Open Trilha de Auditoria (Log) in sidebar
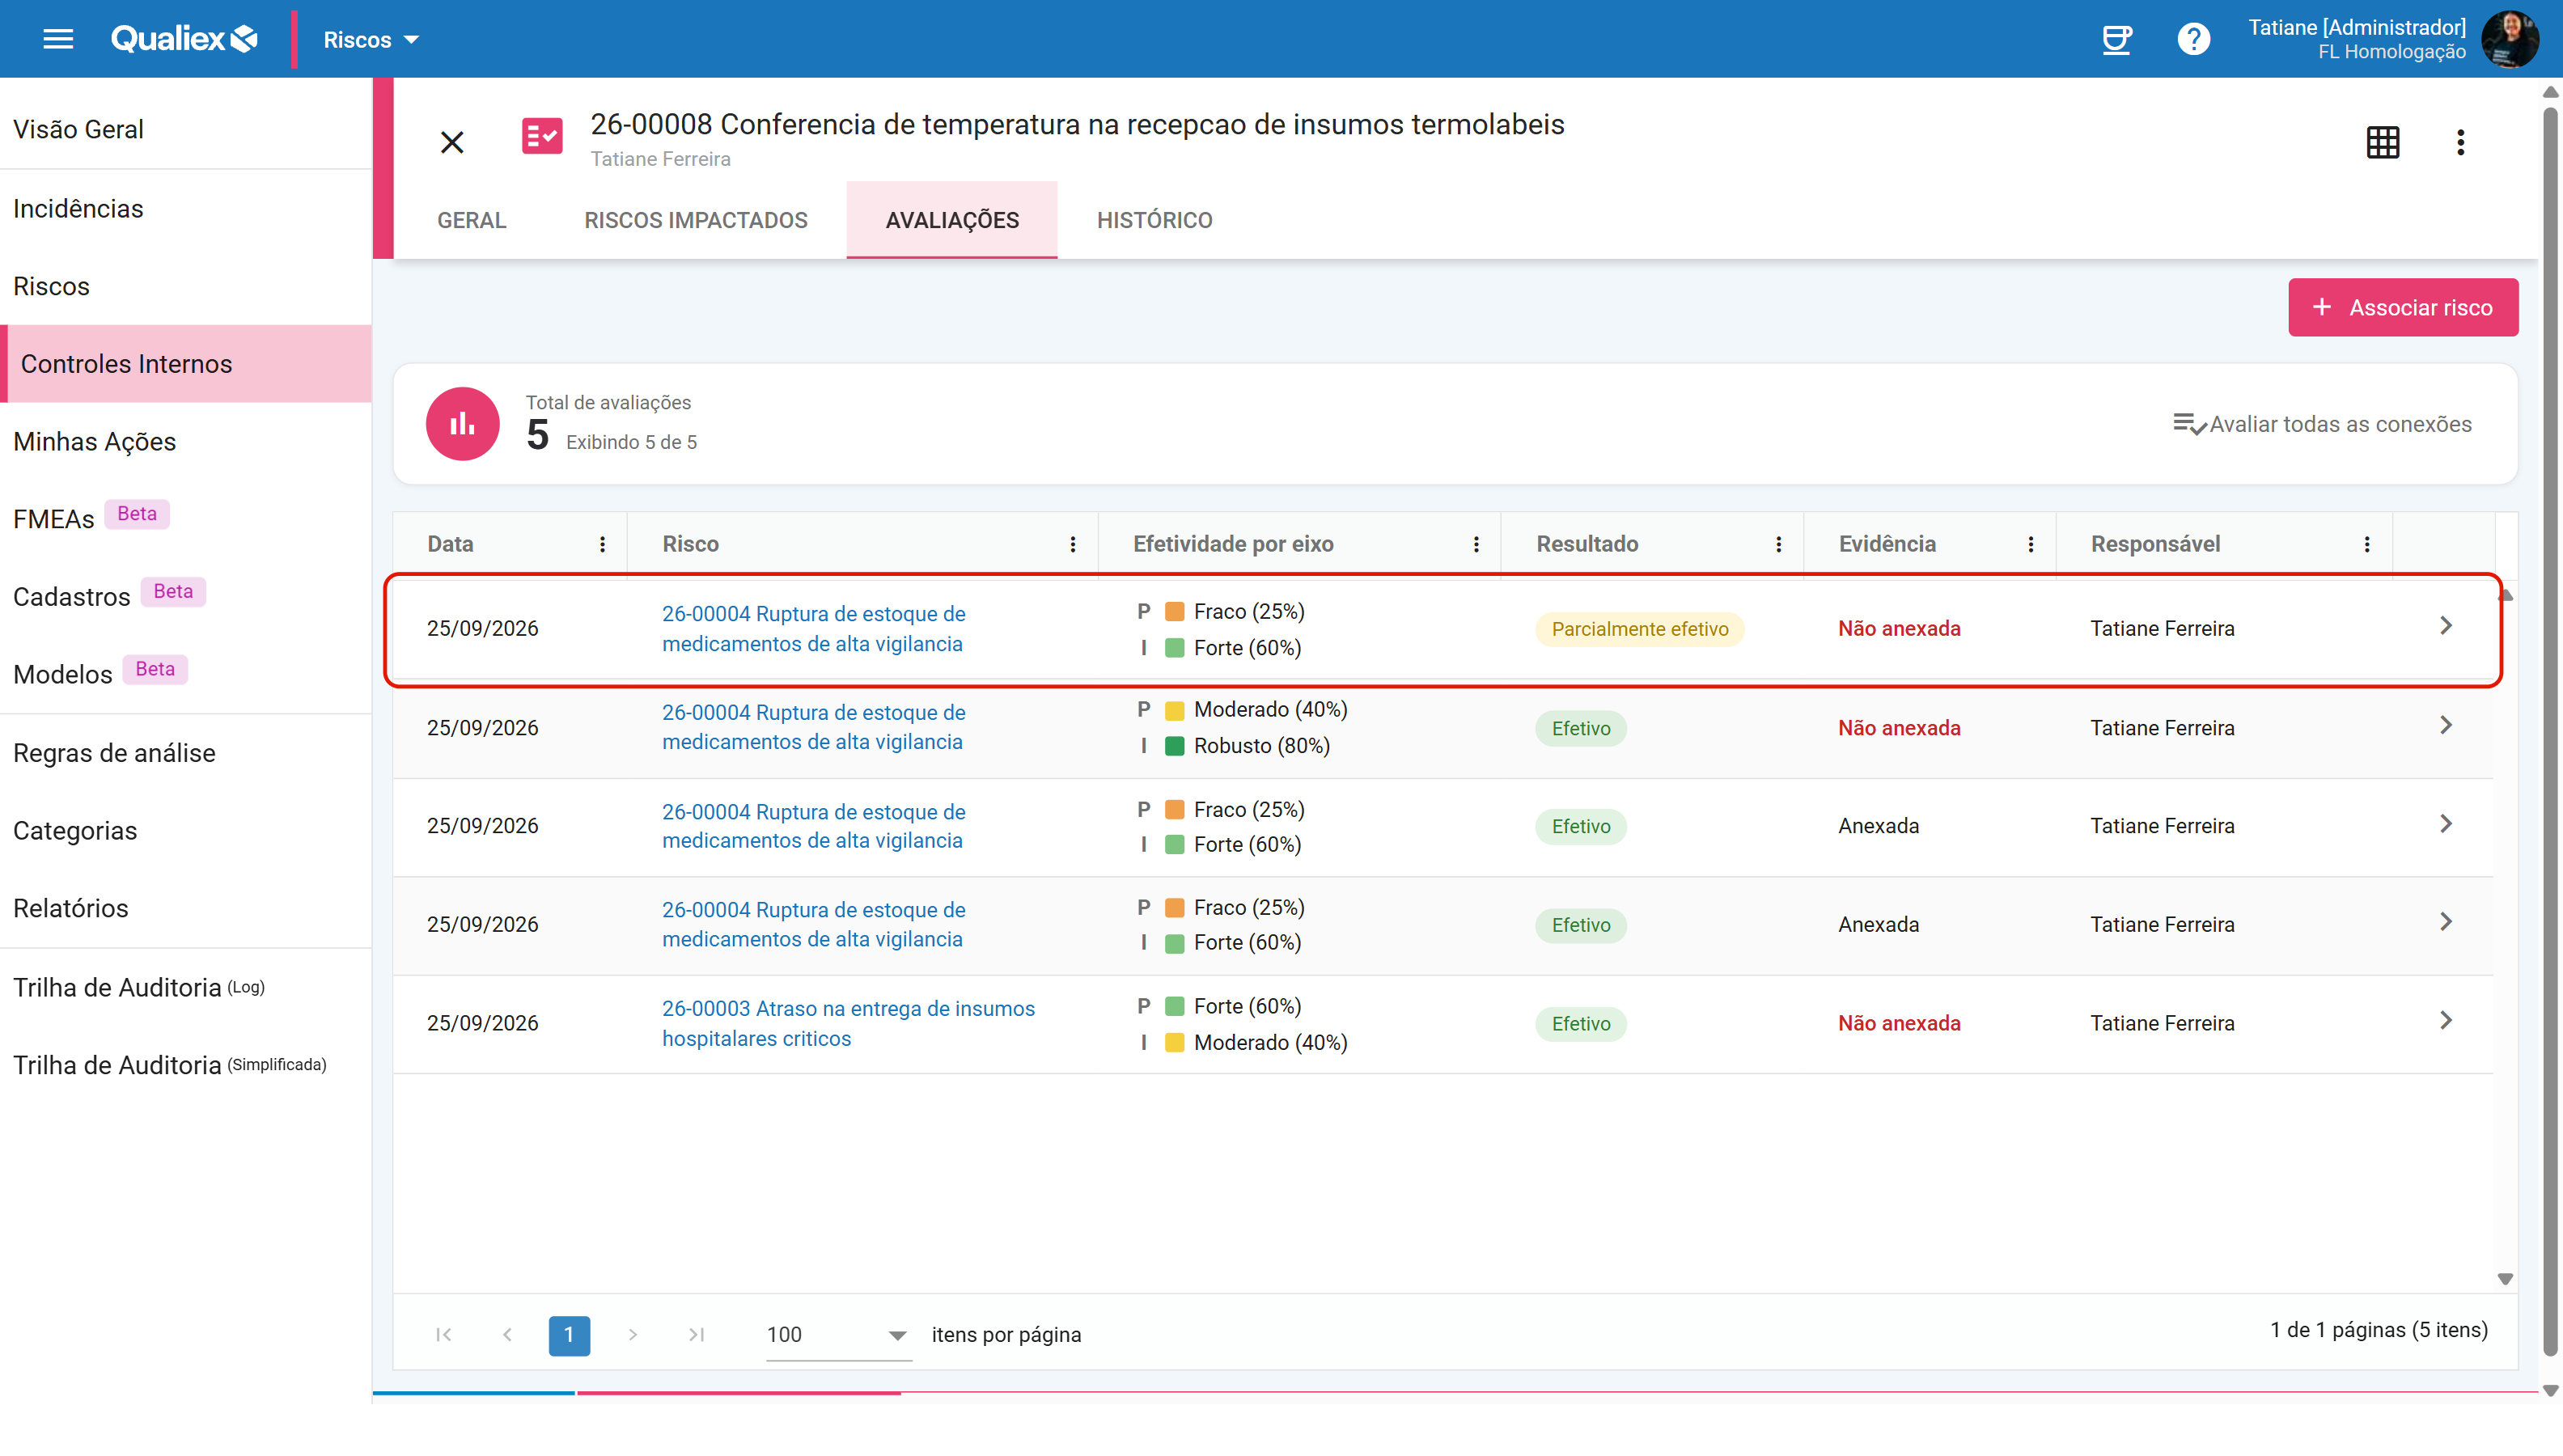Viewport: 2563px width, 1456px height. click(x=186, y=987)
